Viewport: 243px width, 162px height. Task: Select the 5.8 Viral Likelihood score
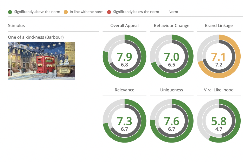[219, 121]
